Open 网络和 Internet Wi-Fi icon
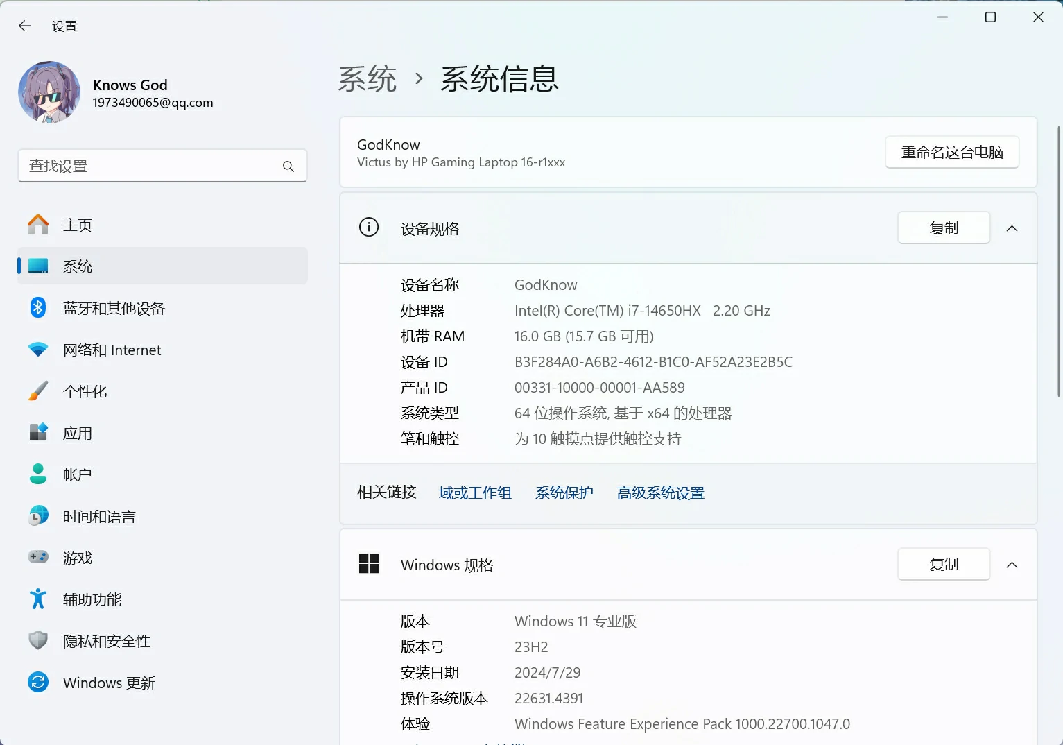The width and height of the screenshot is (1063, 745). tap(38, 350)
